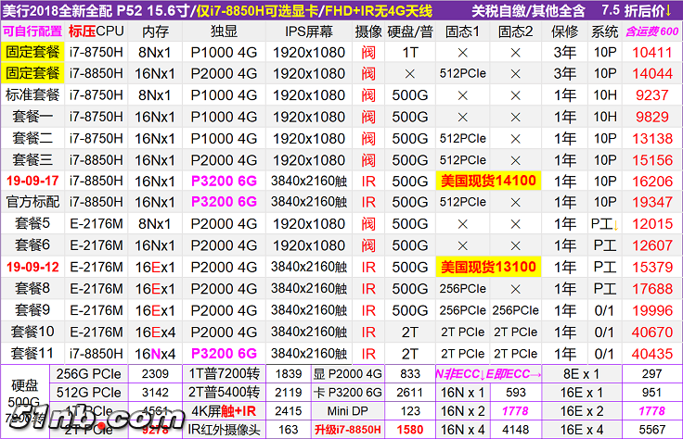This screenshot has height=439, width=683.
Task: Select the 标准套餐 row label
Action: coord(33,94)
